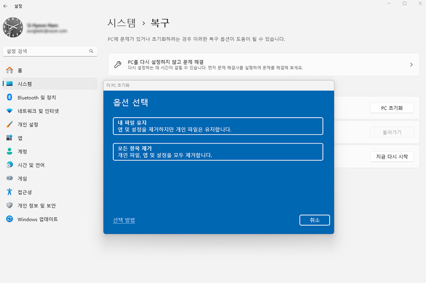
Task: Select 시스템 in the sidebar
Action: point(50,84)
